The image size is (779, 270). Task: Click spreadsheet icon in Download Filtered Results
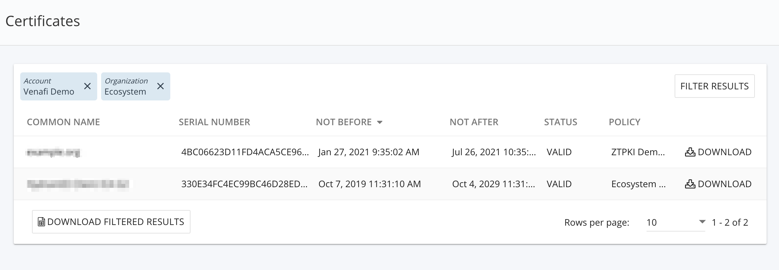tap(41, 222)
